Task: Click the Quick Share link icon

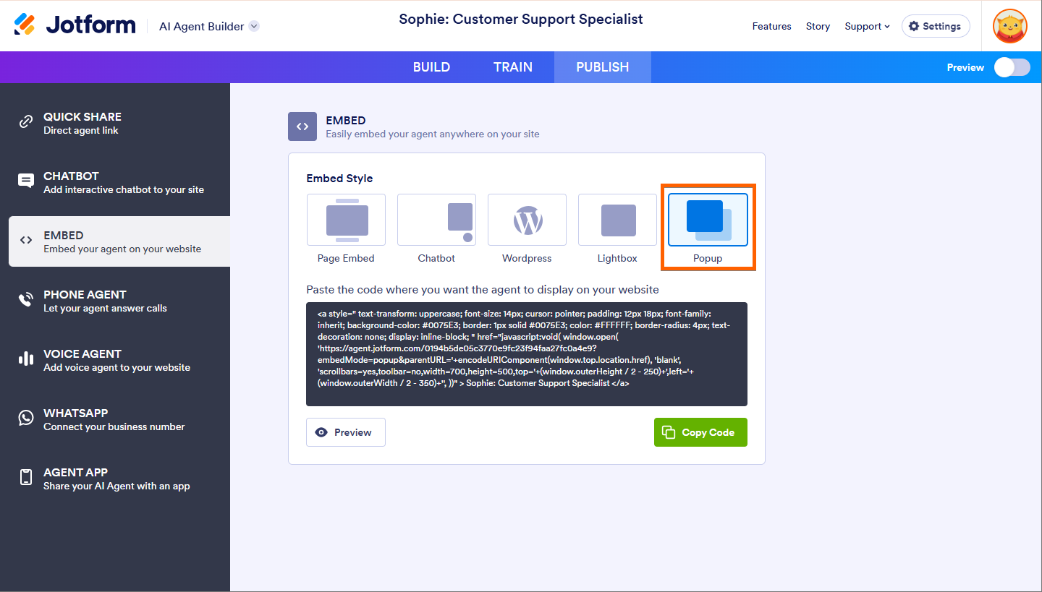Action: click(26, 121)
